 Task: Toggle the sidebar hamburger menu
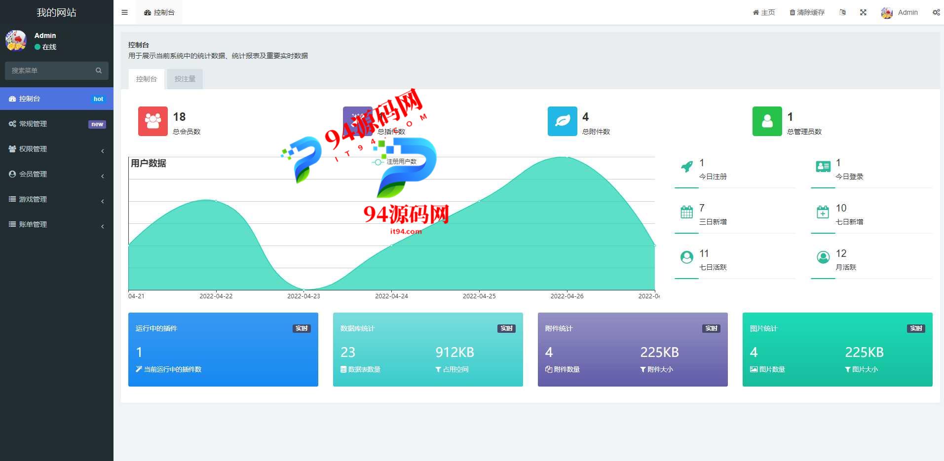click(x=124, y=12)
